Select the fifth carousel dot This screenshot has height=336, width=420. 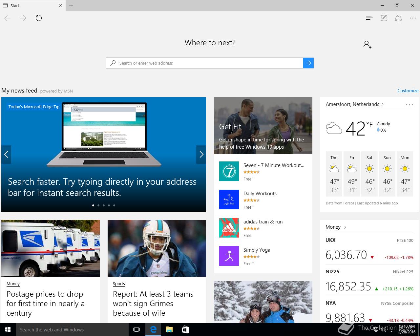114,205
